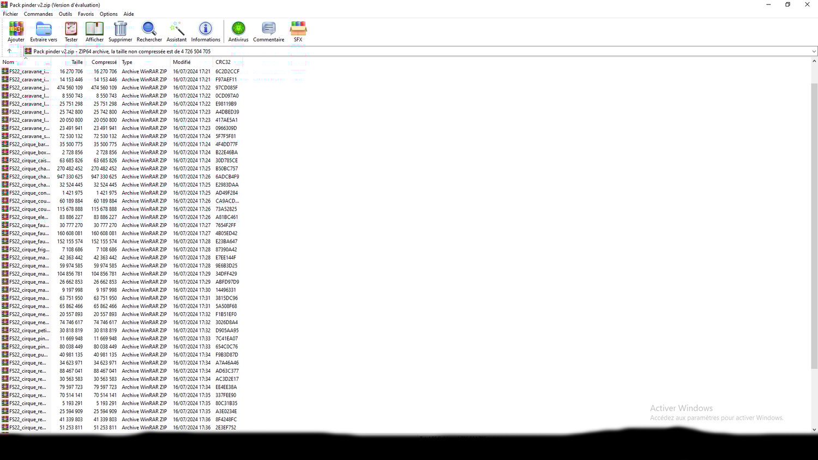The image size is (818, 460).
Task: Select row with CRC32 B50BC757
Action: (x=120, y=169)
